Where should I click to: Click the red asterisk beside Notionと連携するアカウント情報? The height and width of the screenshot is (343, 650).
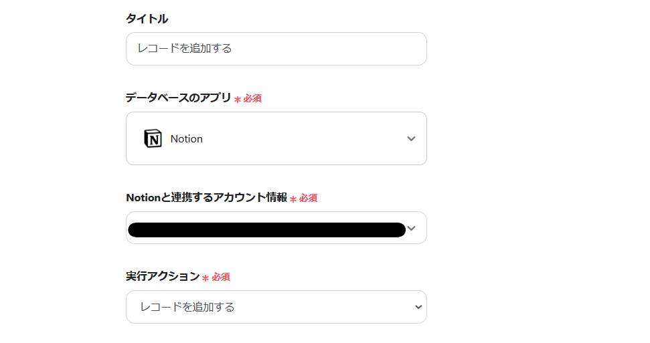point(293,199)
